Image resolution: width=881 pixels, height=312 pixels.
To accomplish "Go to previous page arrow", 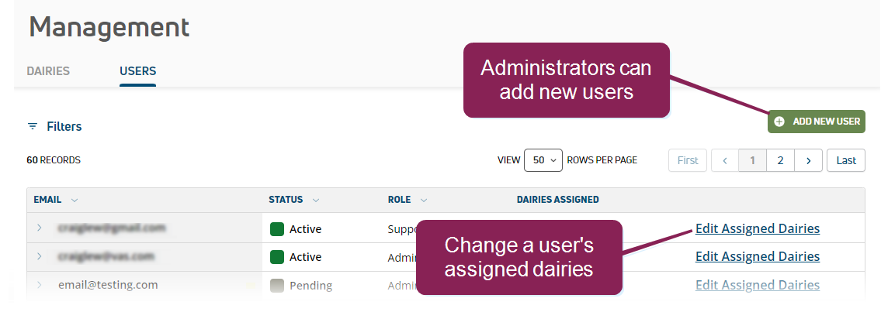I will (724, 160).
